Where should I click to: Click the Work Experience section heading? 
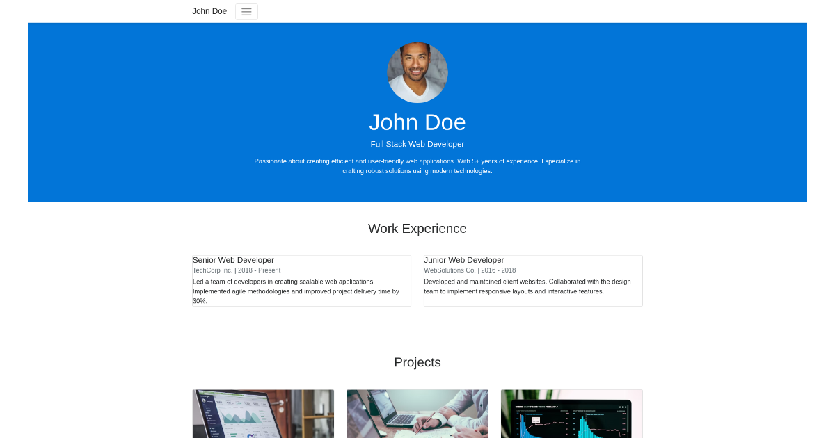(x=417, y=228)
